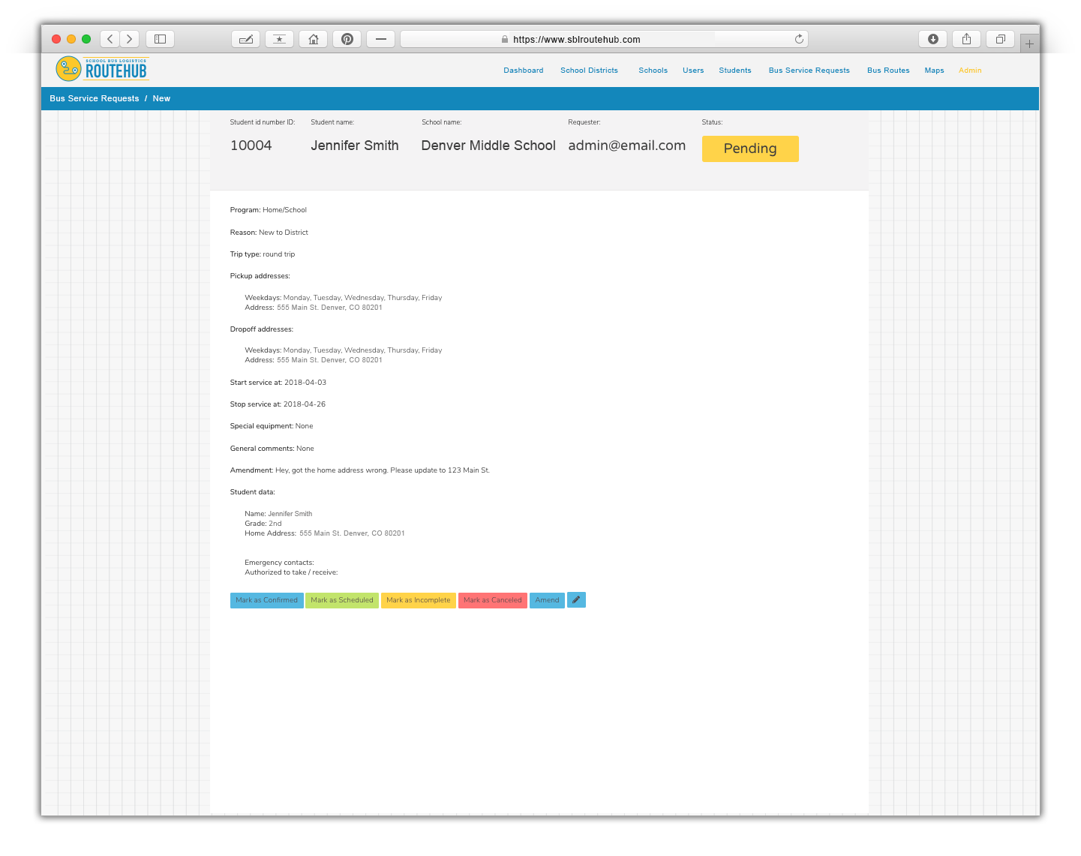Open the Admin section

click(969, 70)
